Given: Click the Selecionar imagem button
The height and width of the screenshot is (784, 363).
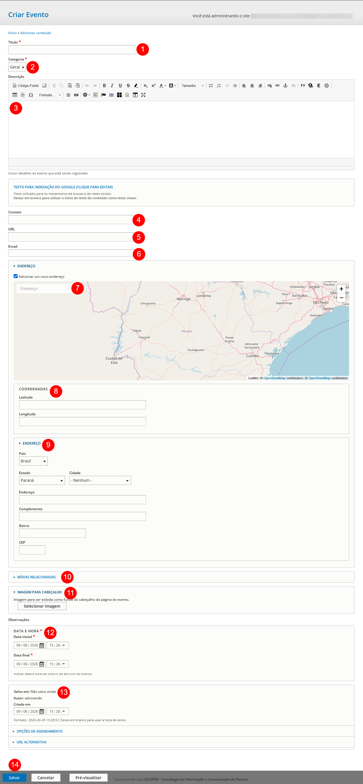Looking at the screenshot, I should pyautogui.click(x=42, y=606).
